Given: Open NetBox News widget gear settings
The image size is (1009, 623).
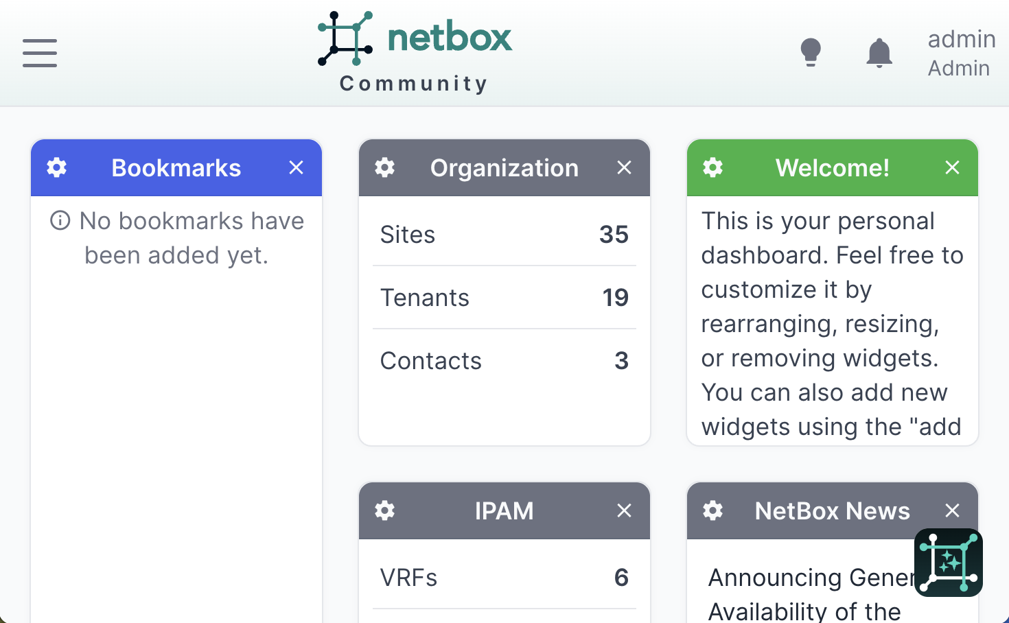Looking at the screenshot, I should pos(713,510).
